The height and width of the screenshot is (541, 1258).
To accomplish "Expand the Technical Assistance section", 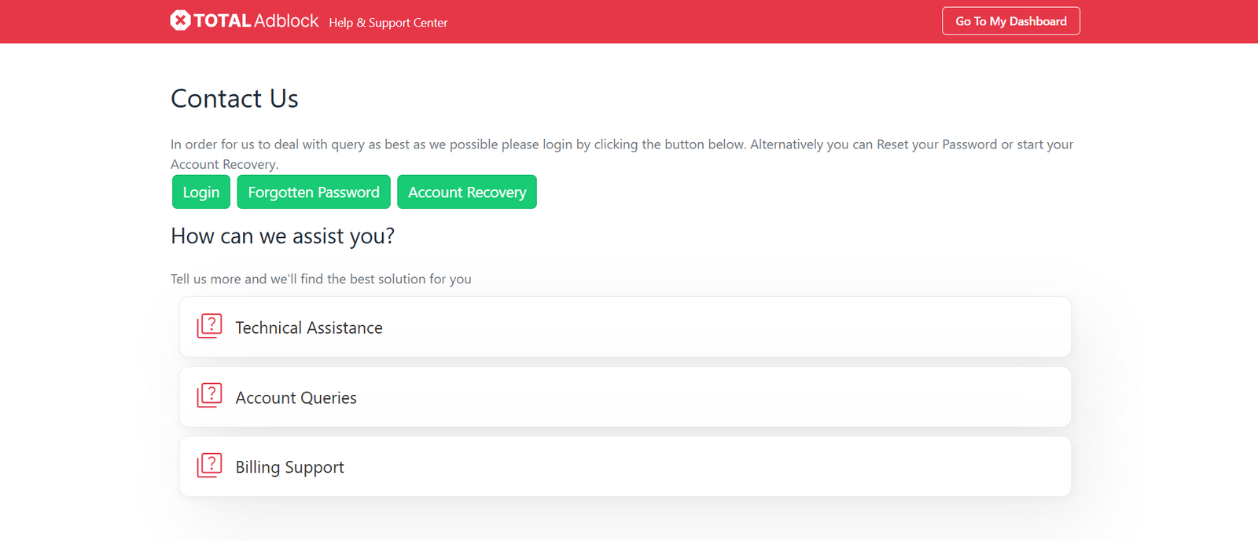I will (x=625, y=327).
